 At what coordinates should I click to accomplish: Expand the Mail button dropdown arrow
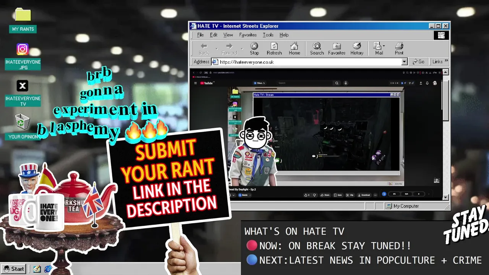(384, 46)
